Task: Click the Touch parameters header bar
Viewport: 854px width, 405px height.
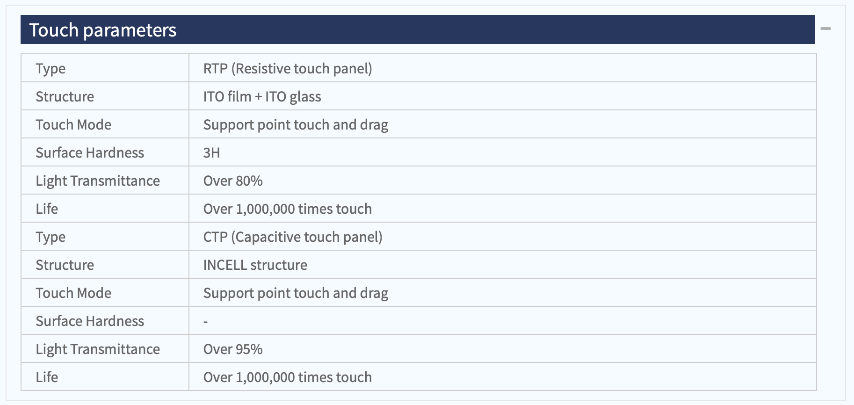Action: tap(418, 29)
